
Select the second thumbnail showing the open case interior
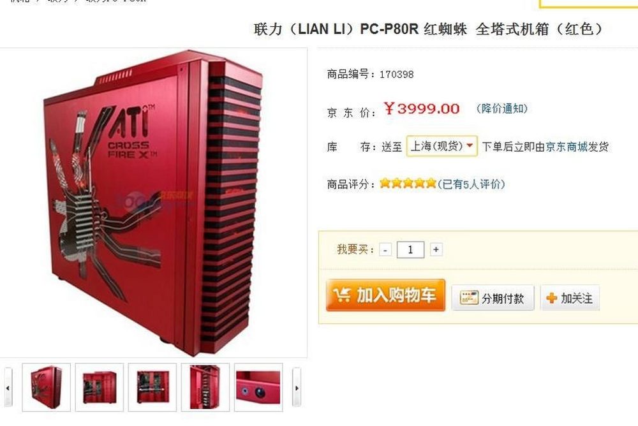[x=100, y=387]
